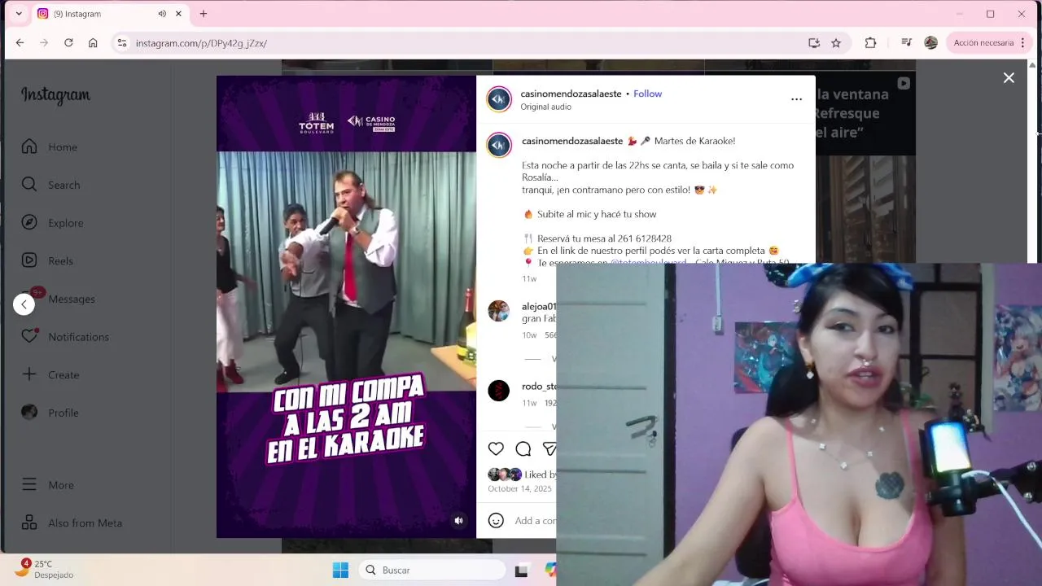Screen dimensions: 1042x586
Task: Follow casinomendozasalaeste
Action: tap(647, 94)
